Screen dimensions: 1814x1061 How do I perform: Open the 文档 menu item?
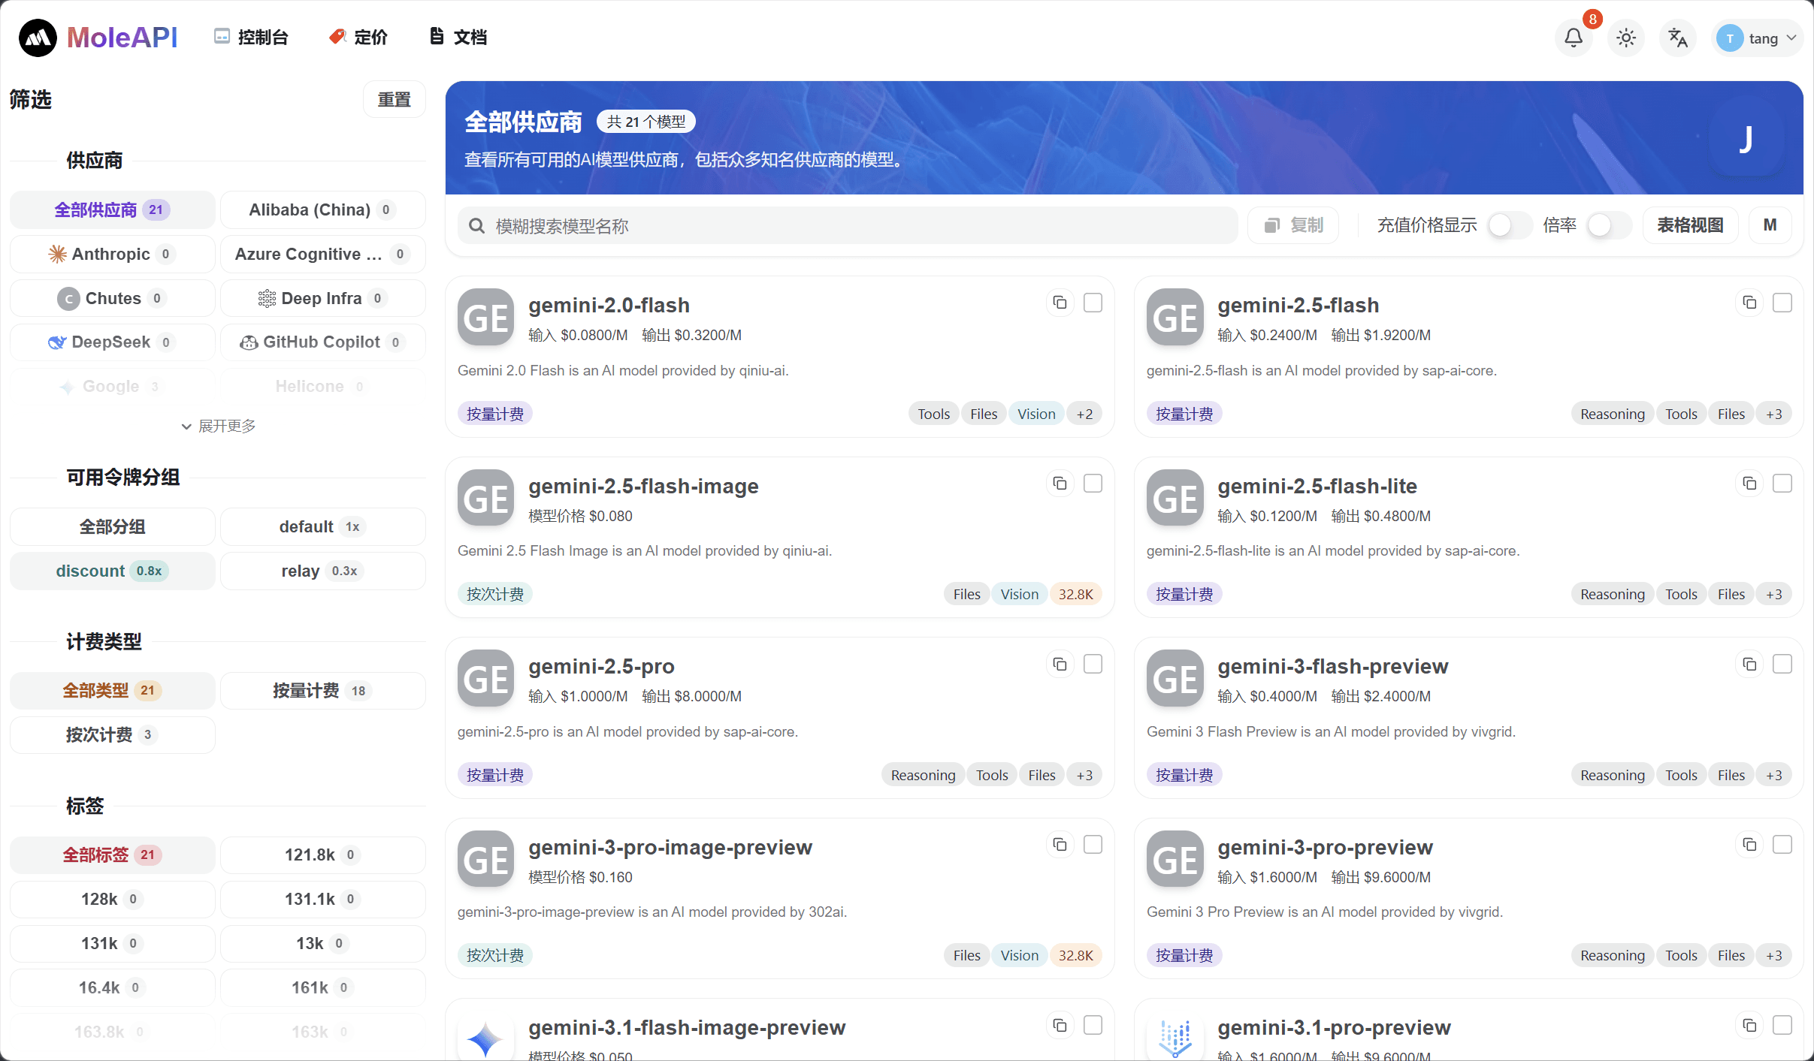[x=457, y=37]
